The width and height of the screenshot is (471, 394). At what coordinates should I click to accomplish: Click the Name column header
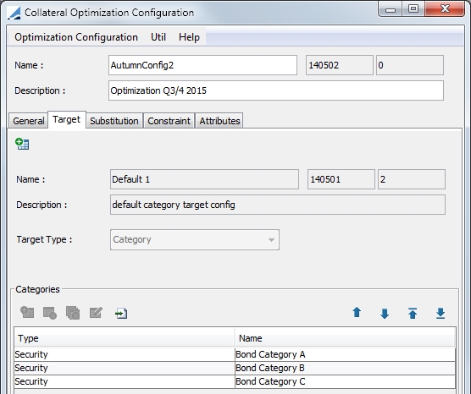tap(345, 338)
